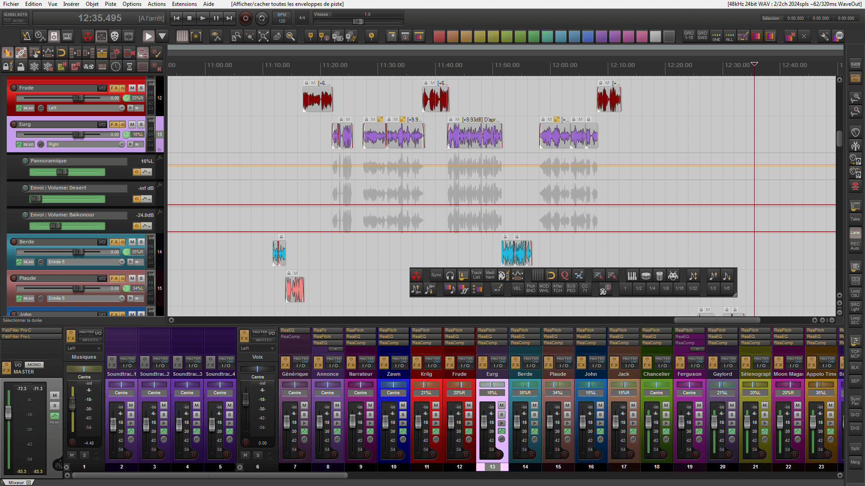Solo the Eurg track

(141, 124)
